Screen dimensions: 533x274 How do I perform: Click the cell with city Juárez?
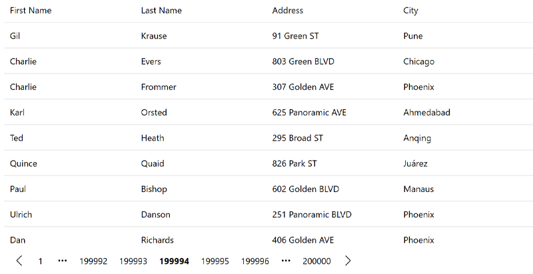click(x=415, y=164)
